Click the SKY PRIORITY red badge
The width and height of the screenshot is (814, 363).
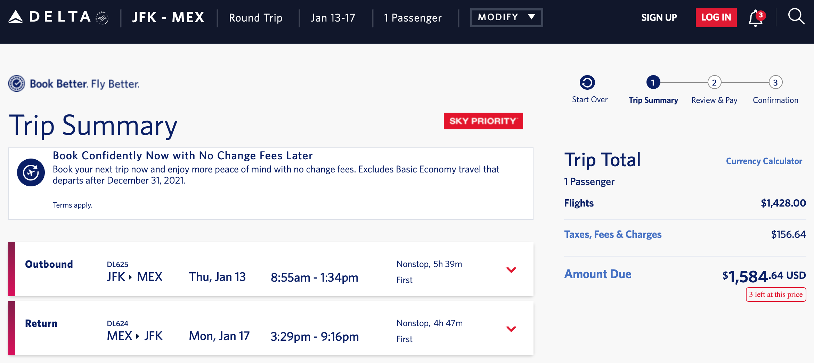pos(483,121)
